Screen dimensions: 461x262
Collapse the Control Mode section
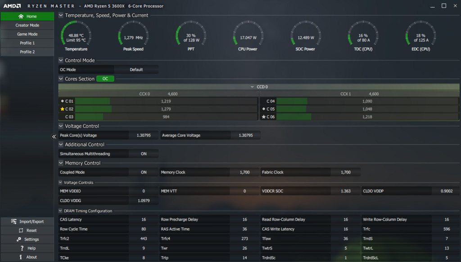pyautogui.click(x=61, y=60)
